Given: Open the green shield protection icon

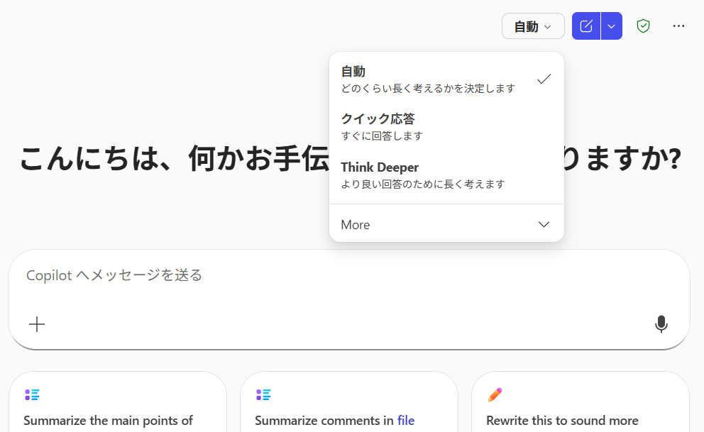Looking at the screenshot, I should tap(643, 26).
